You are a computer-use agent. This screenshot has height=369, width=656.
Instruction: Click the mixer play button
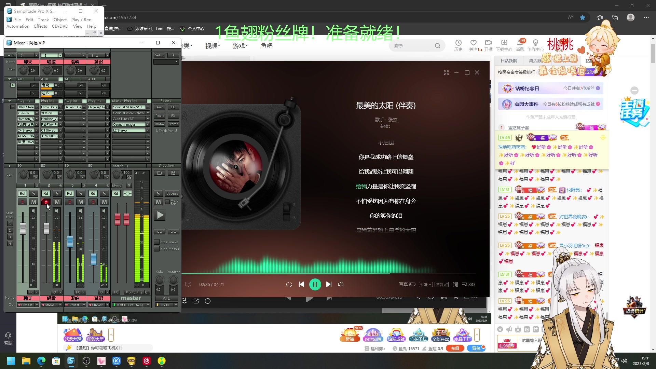160,215
